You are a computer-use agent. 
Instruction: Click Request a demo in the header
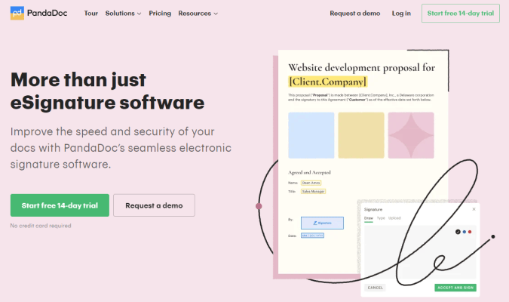[355, 14]
